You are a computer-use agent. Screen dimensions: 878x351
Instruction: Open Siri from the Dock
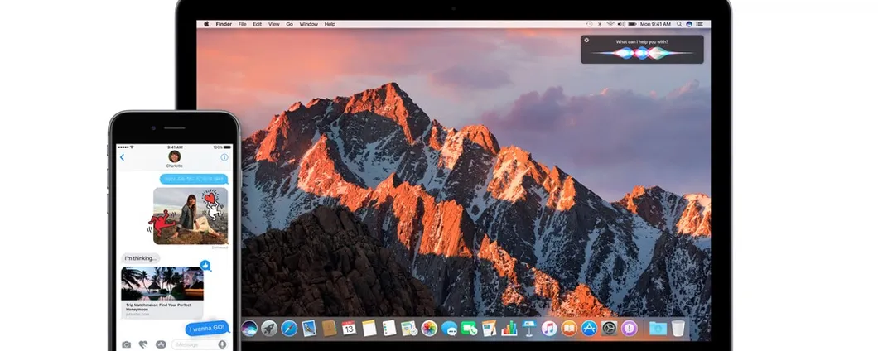tap(250, 328)
